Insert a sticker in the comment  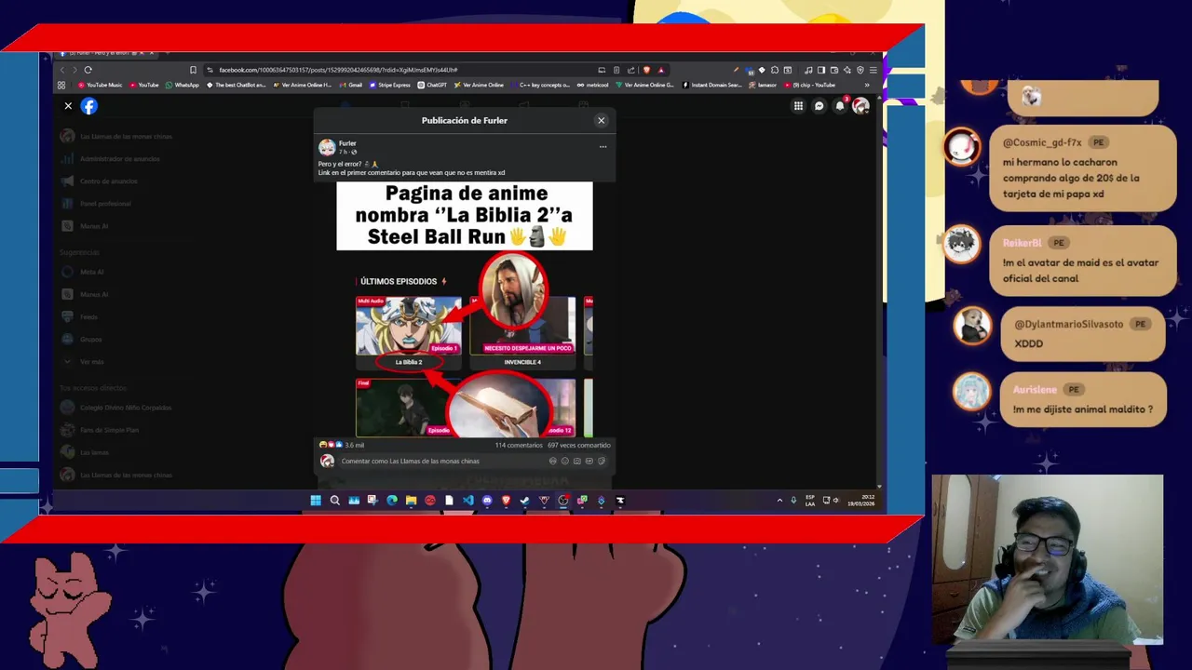pyautogui.click(x=601, y=461)
